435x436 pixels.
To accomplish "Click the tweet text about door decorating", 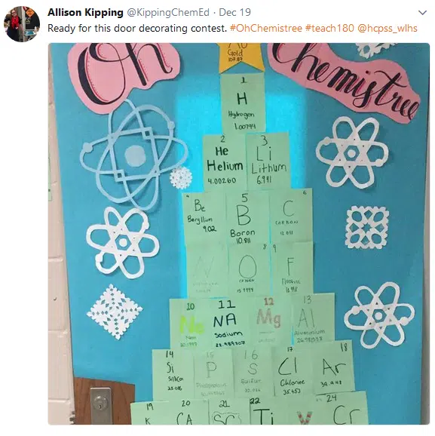I will (137, 29).
